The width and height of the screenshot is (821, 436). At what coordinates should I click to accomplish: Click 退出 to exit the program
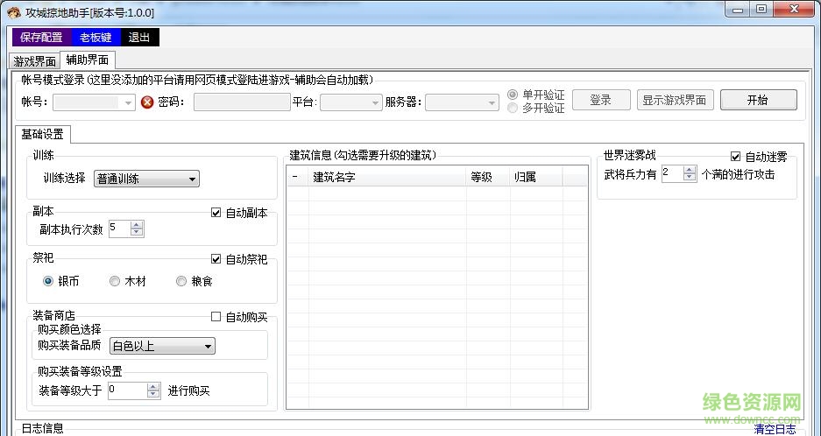coord(138,38)
